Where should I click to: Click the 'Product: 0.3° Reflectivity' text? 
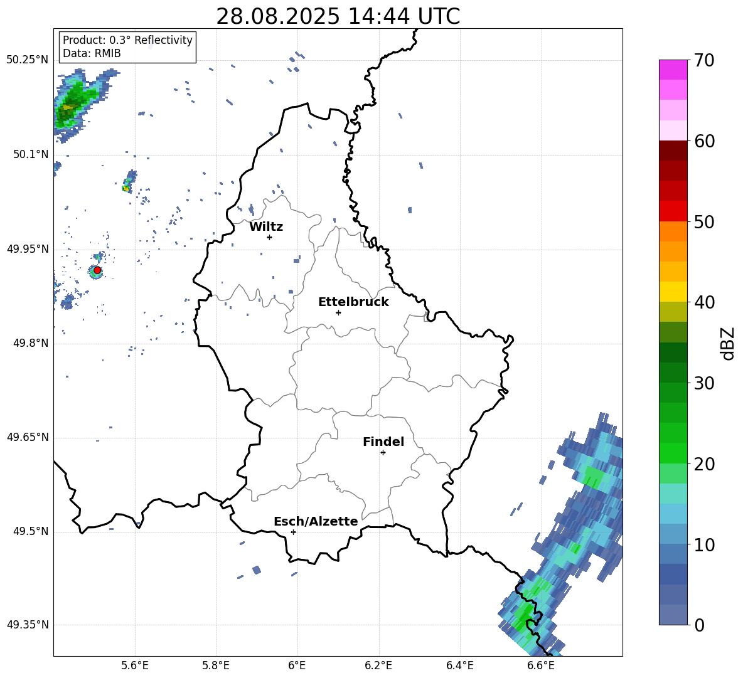pos(127,40)
